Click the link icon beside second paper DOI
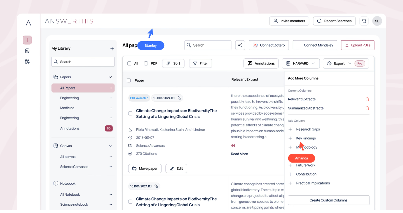Image resolution: width=403 pixels, height=213 pixels. tap(156, 186)
